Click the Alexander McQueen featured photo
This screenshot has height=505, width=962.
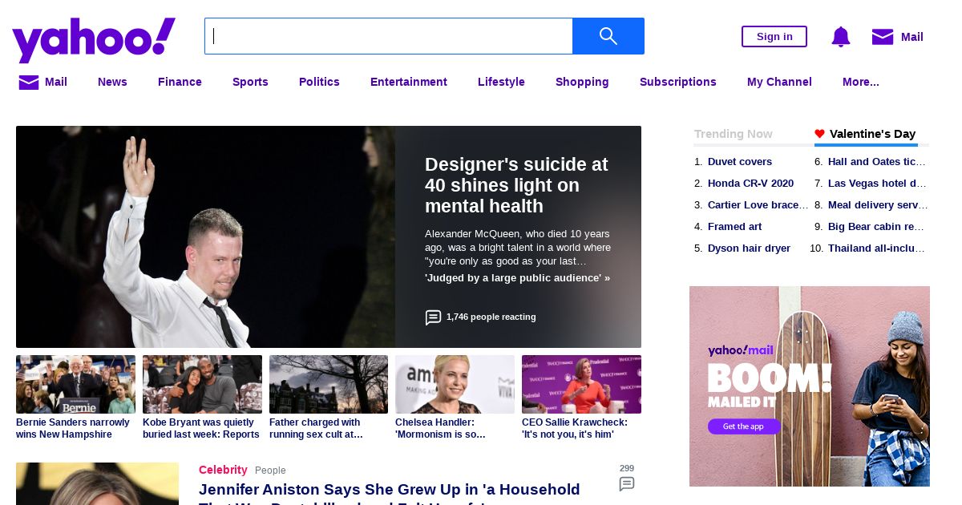[205, 236]
